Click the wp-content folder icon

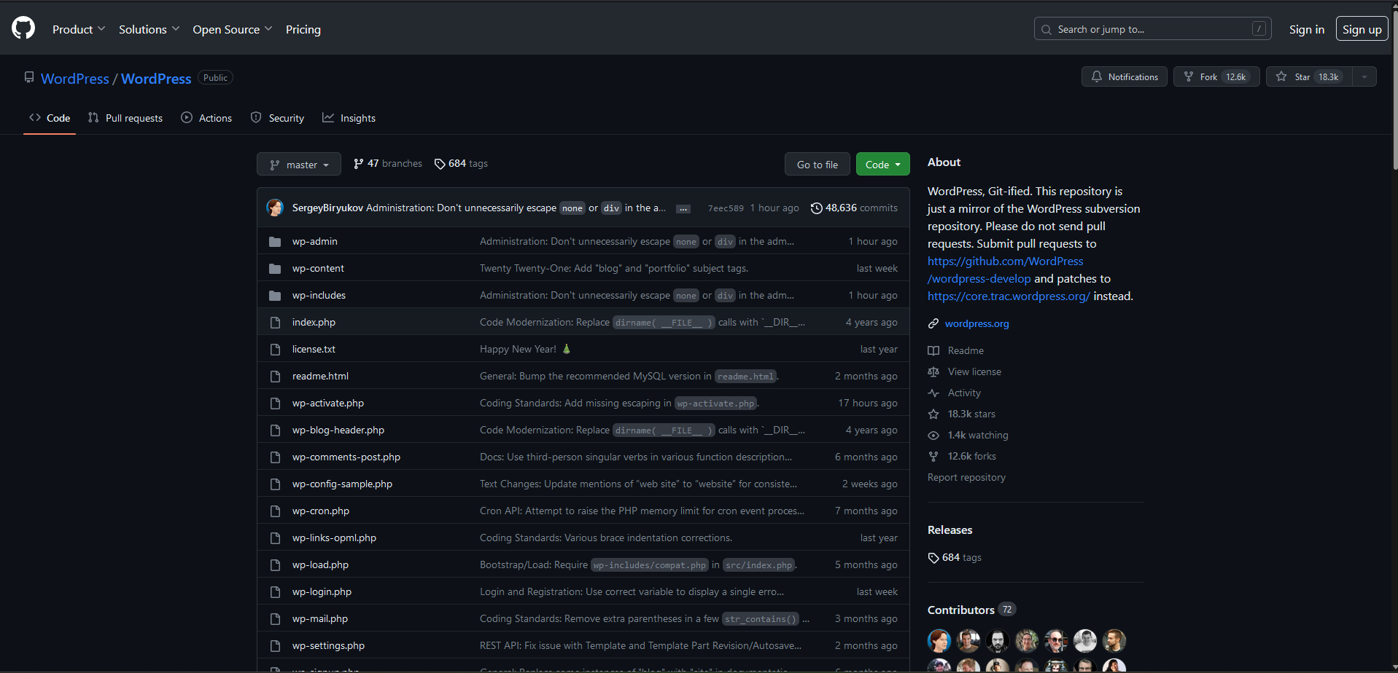coord(275,269)
